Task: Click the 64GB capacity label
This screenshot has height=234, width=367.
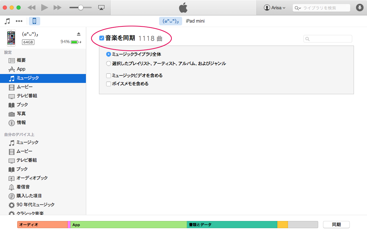Action: click(28, 42)
